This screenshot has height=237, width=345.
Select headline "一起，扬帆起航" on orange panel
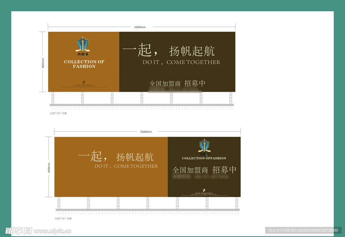[116, 156]
